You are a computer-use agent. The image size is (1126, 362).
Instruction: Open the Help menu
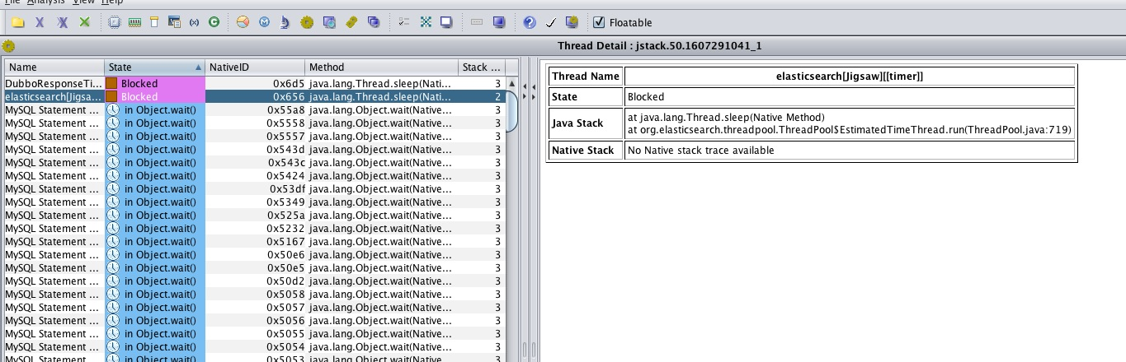tap(112, 2)
